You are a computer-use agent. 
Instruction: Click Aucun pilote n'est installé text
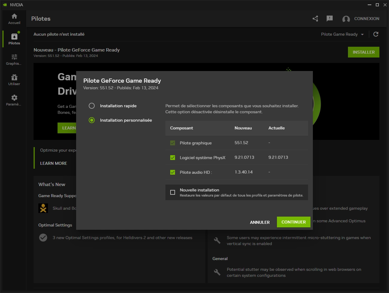coord(59,34)
